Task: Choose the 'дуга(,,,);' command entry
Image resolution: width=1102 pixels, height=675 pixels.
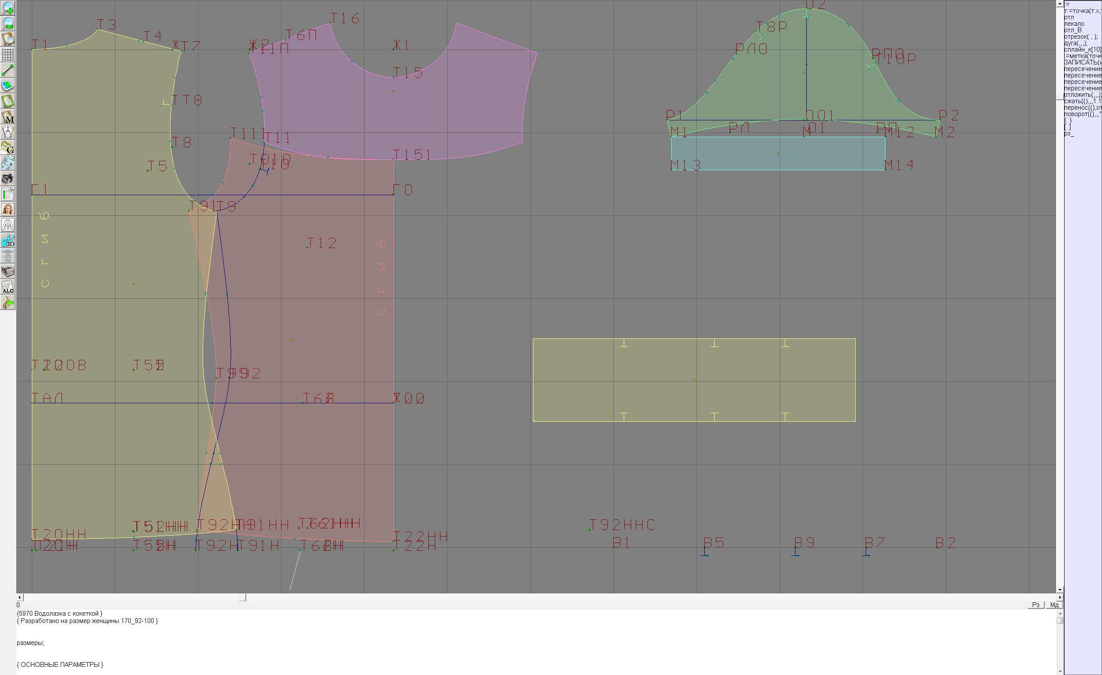Action: (x=1075, y=43)
